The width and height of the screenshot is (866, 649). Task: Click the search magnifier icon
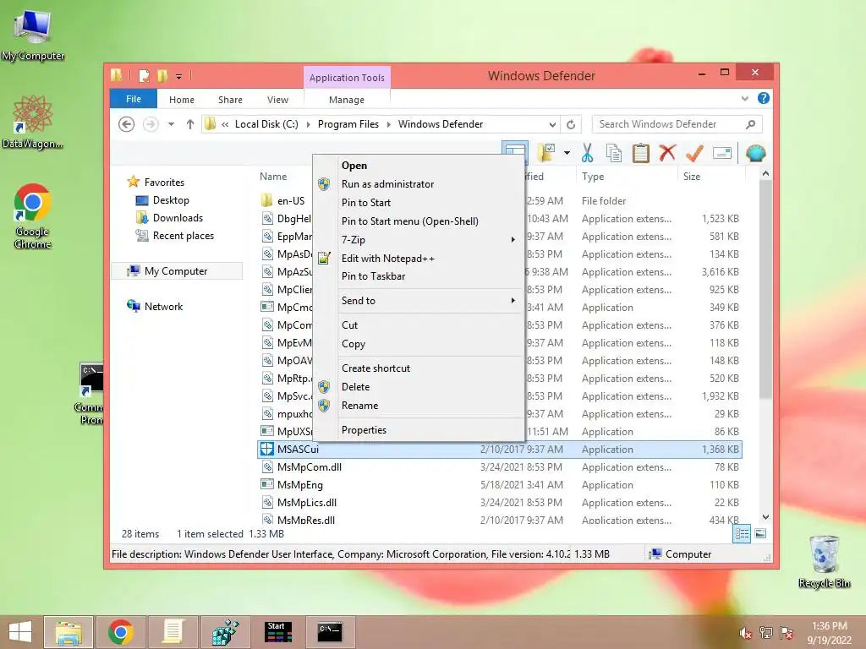point(750,124)
